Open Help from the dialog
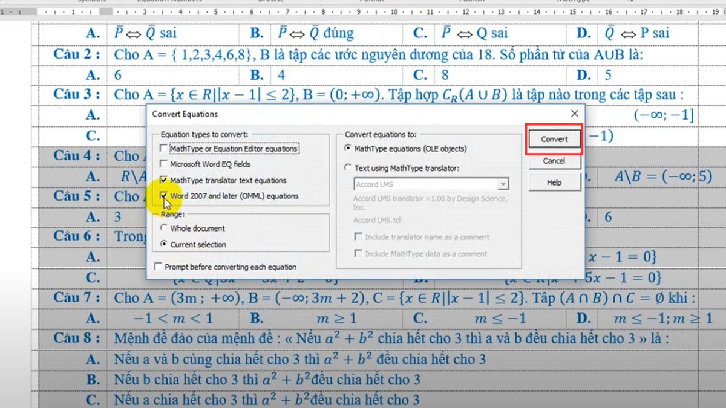 click(x=554, y=183)
